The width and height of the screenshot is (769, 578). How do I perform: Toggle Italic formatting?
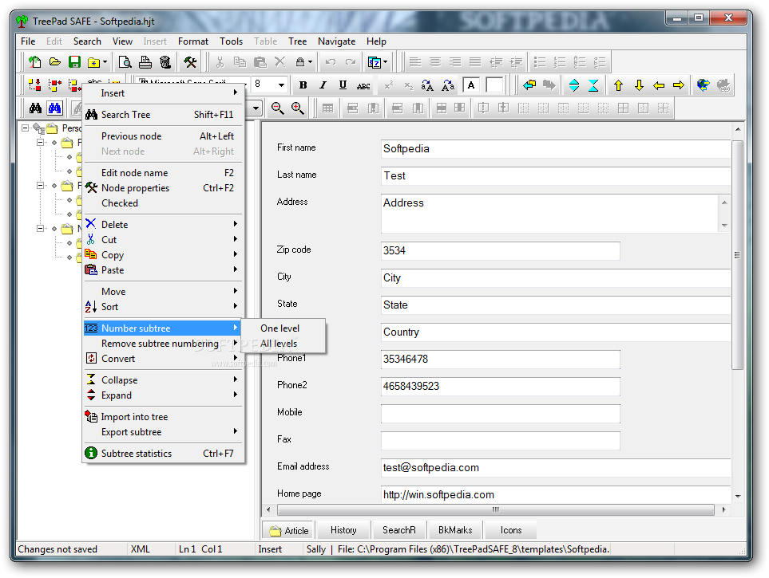[x=323, y=85]
